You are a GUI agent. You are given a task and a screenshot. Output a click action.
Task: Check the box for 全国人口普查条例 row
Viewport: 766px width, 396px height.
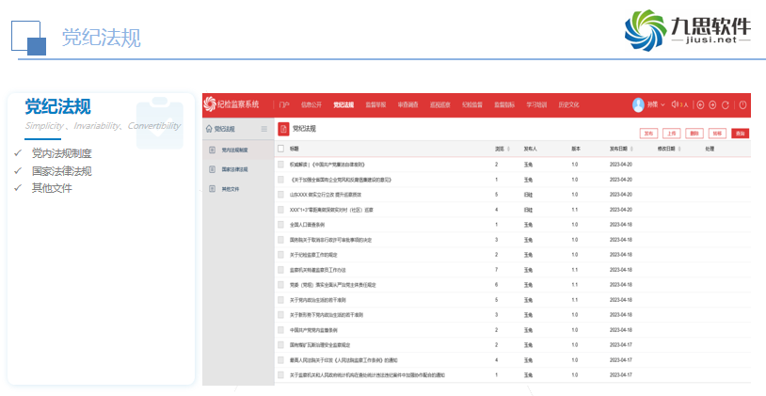point(280,225)
